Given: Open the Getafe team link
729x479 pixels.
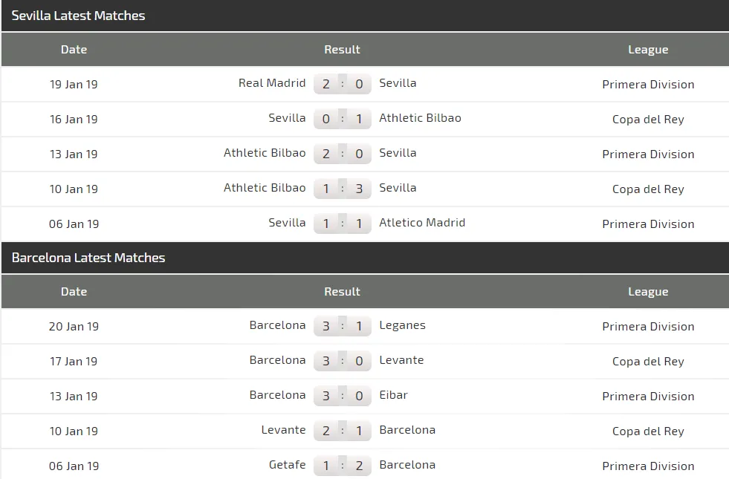Looking at the screenshot, I should coord(287,465).
